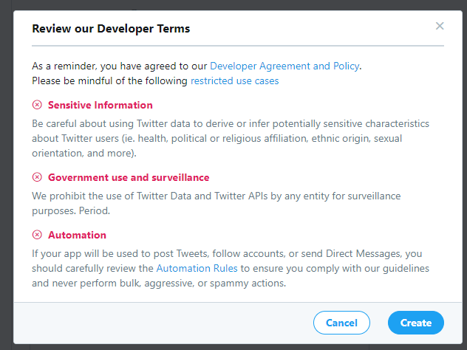
Task: Click the Review our Developer Terms title
Action: point(111,29)
